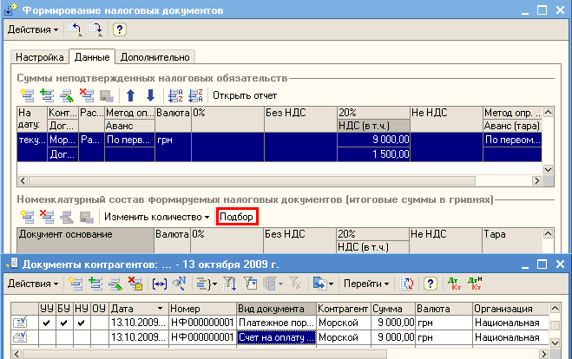Image resolution: width=572 pixels, height=359 pixels.
Task: Click the Дт/Кт posting result icon
Action: pos(452,284)
